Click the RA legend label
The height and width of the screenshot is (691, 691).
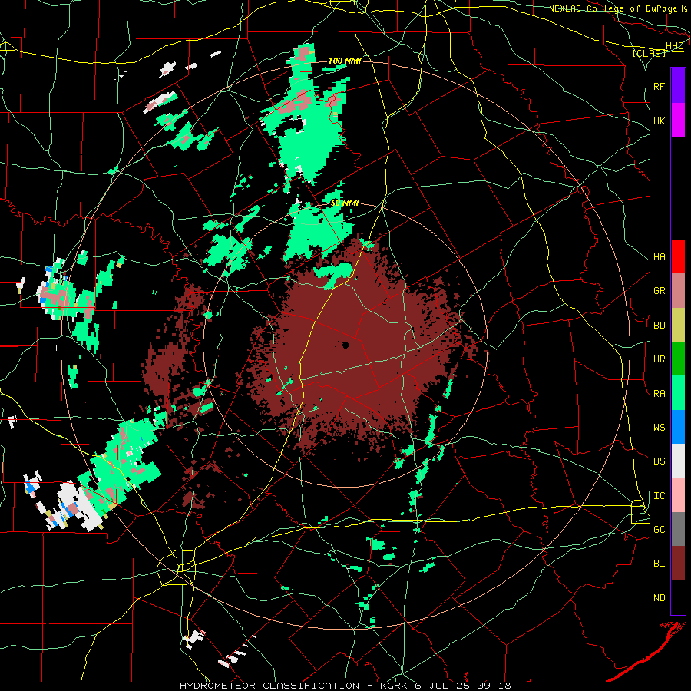coord(659,394)
